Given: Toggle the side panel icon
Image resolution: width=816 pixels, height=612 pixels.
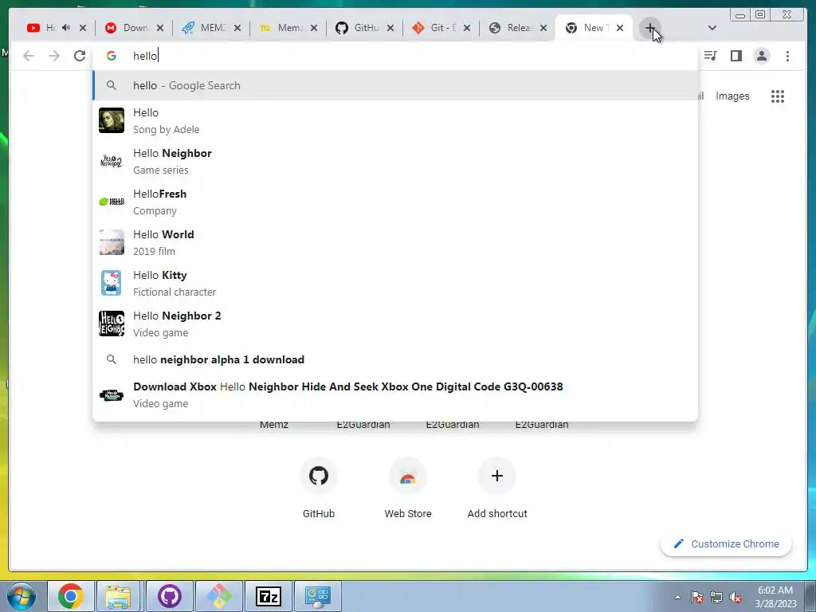Looking at the screenshot, I should click(736, 56).
